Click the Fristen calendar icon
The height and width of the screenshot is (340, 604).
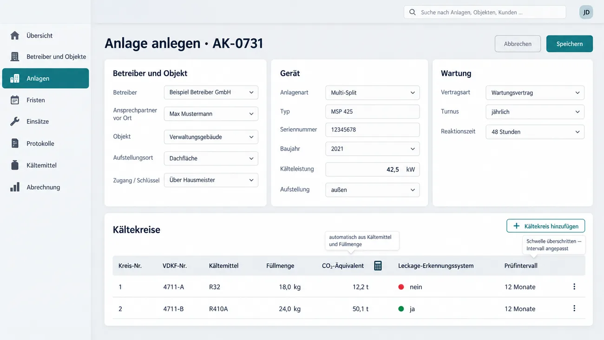[x=15, y=100]
